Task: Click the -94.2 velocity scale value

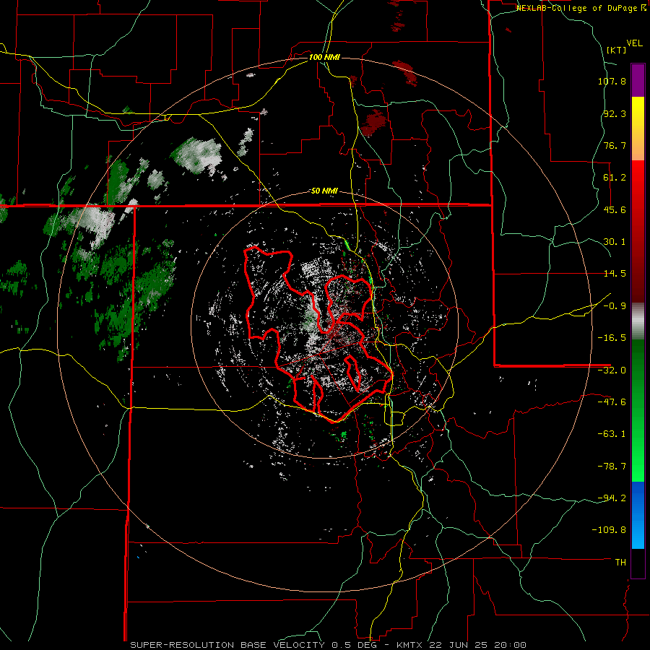Action: click(x=612, y=498)
